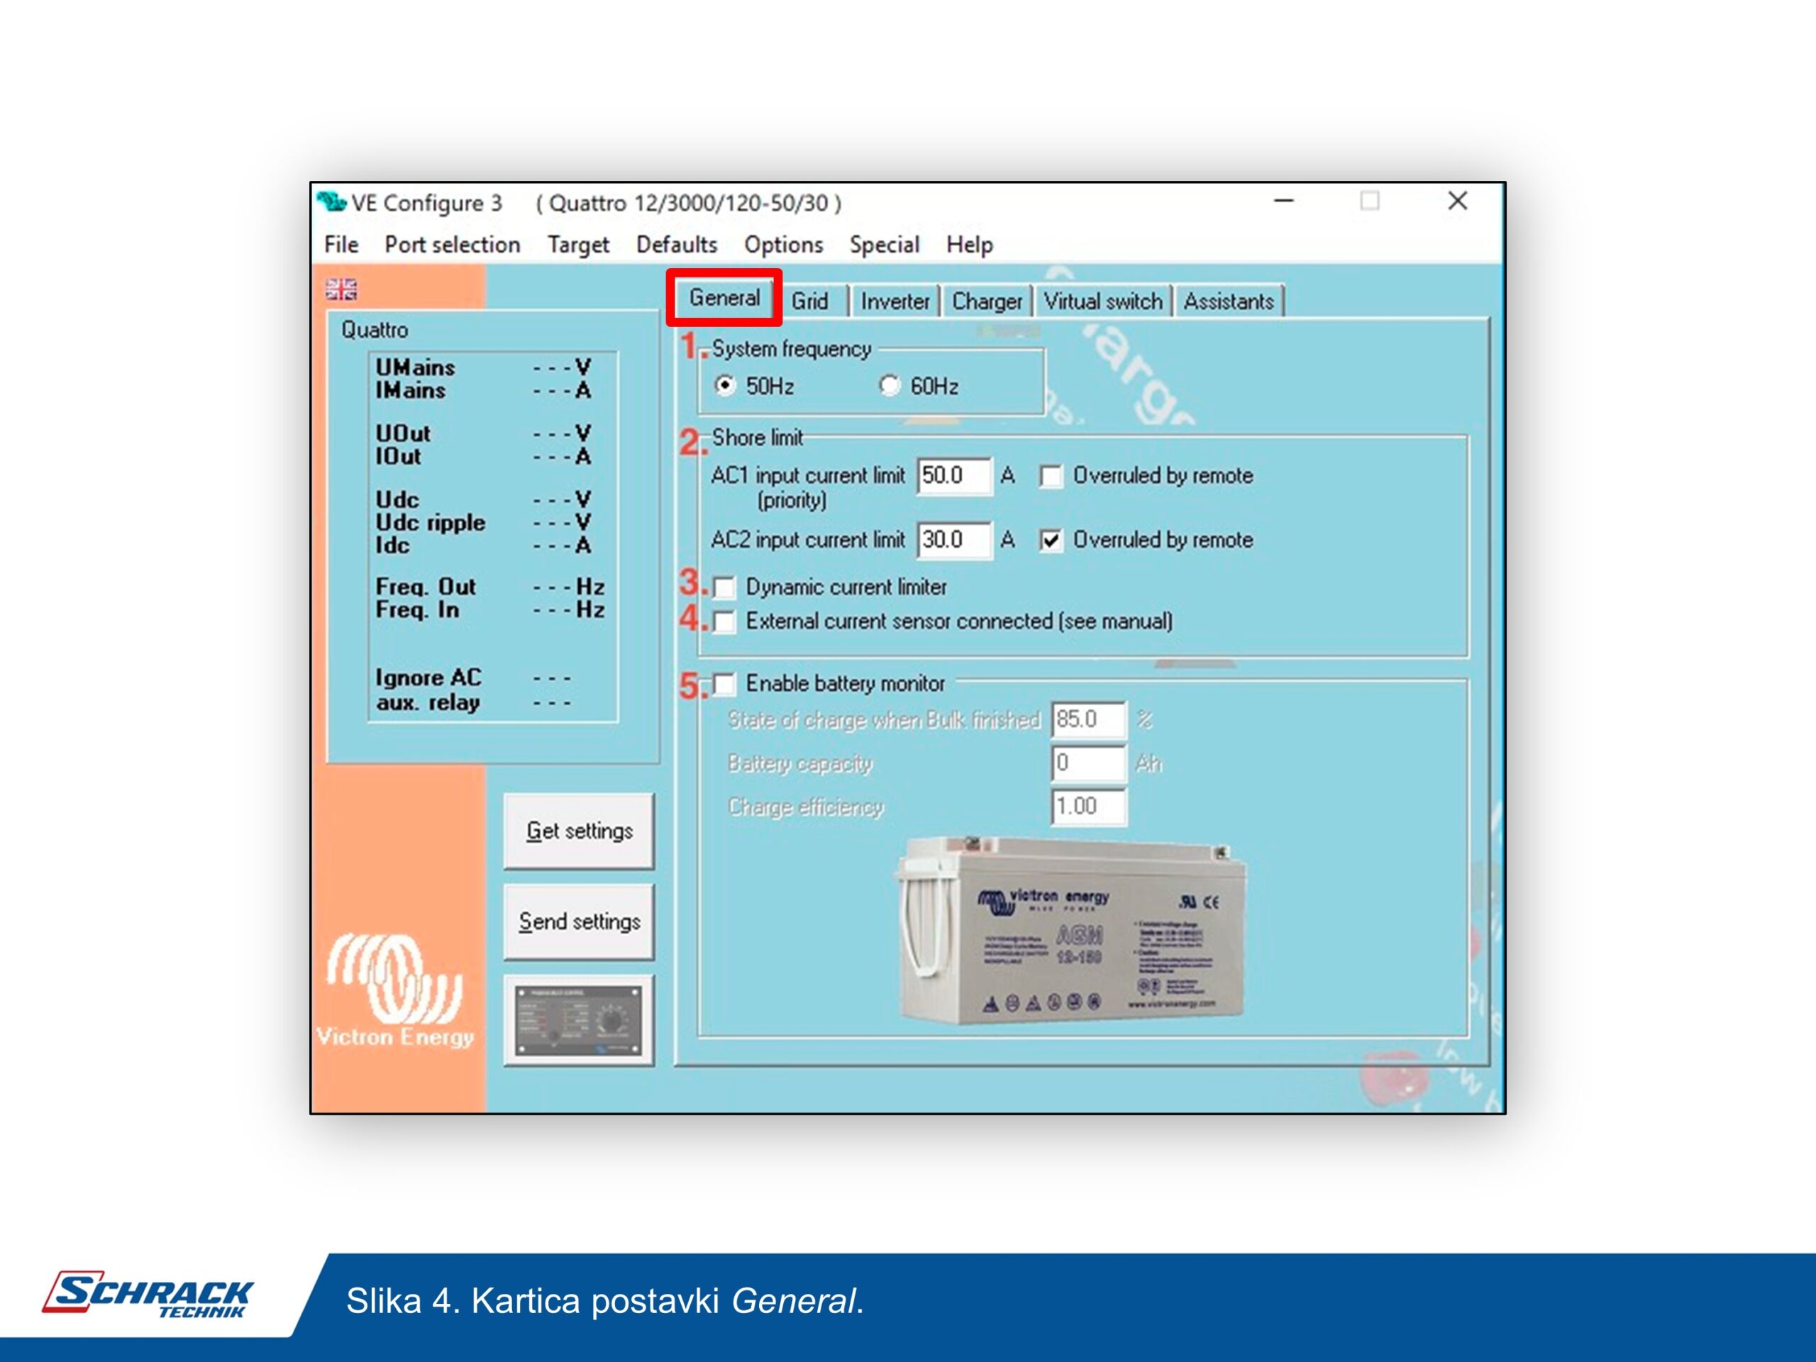Screen dimensions: 1816x1362
Task: Open the Port selection menu
Action: pyautogui.click(x=452, y=245)
